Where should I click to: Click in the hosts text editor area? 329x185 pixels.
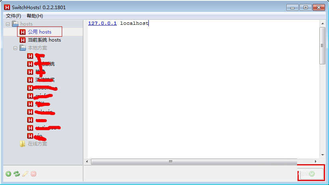tap(203, 90)
